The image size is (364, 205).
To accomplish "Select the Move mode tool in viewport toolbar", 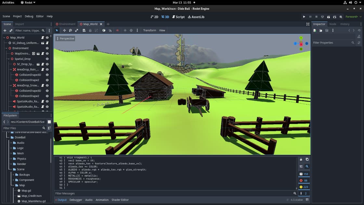I will point(64,30).
